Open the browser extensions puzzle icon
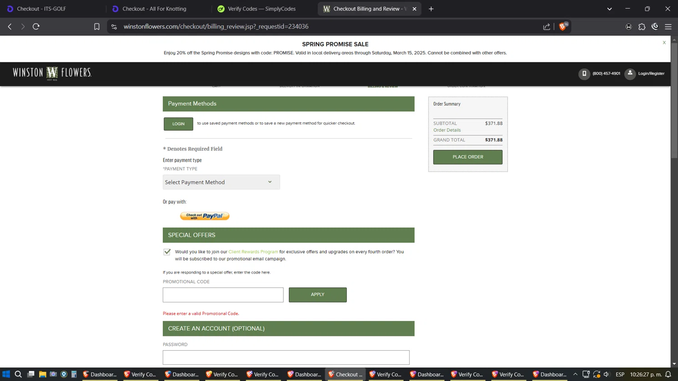This screenshot has height=381, width=678. coord(642,27)
